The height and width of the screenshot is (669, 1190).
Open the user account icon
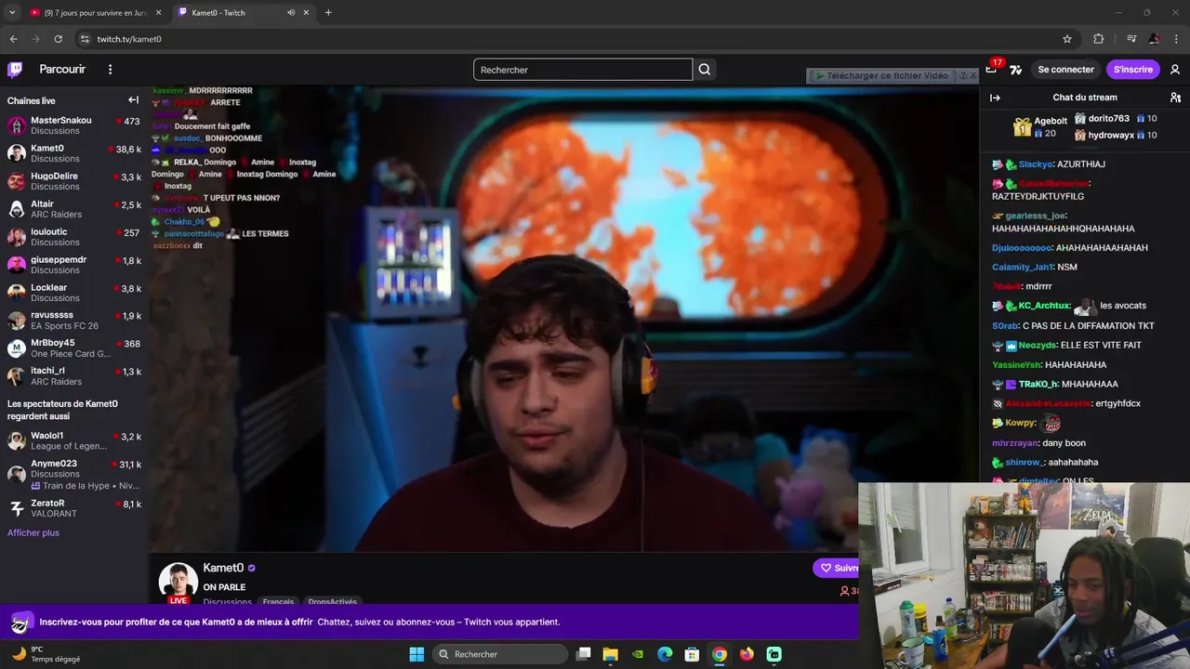pos(1175,70)
